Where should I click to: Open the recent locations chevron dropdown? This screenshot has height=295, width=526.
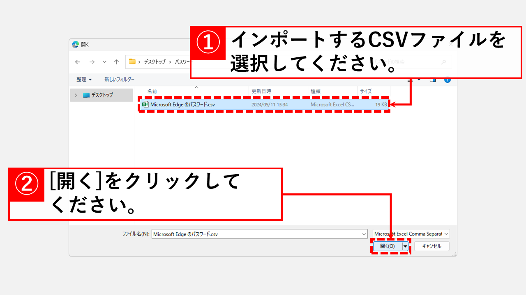tap(104, 62)
